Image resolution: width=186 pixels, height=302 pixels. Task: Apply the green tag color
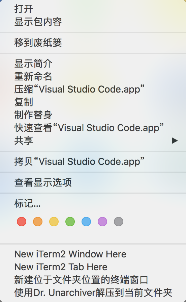coord(70,222)
